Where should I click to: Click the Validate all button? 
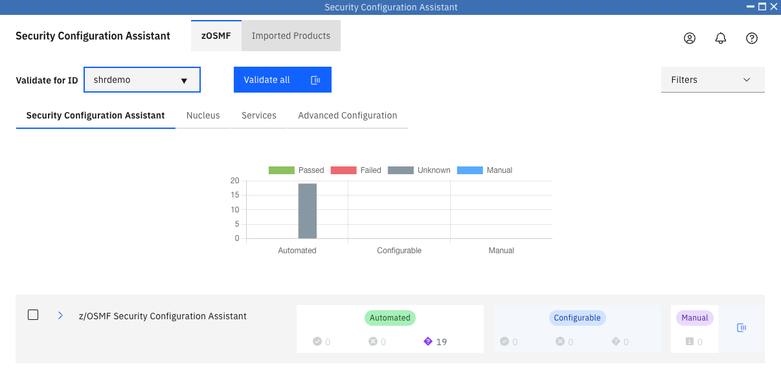(x=282, y=80)
